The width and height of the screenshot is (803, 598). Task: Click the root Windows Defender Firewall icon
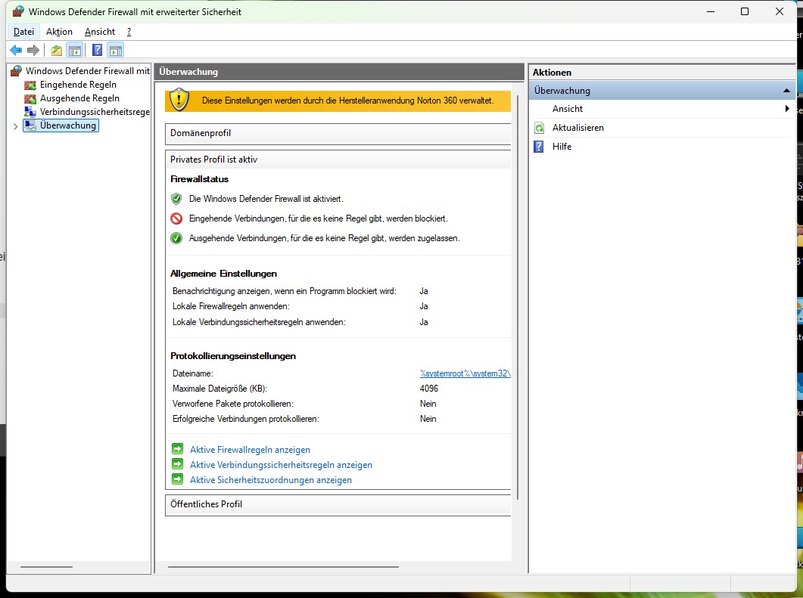[x=17, y=70]
